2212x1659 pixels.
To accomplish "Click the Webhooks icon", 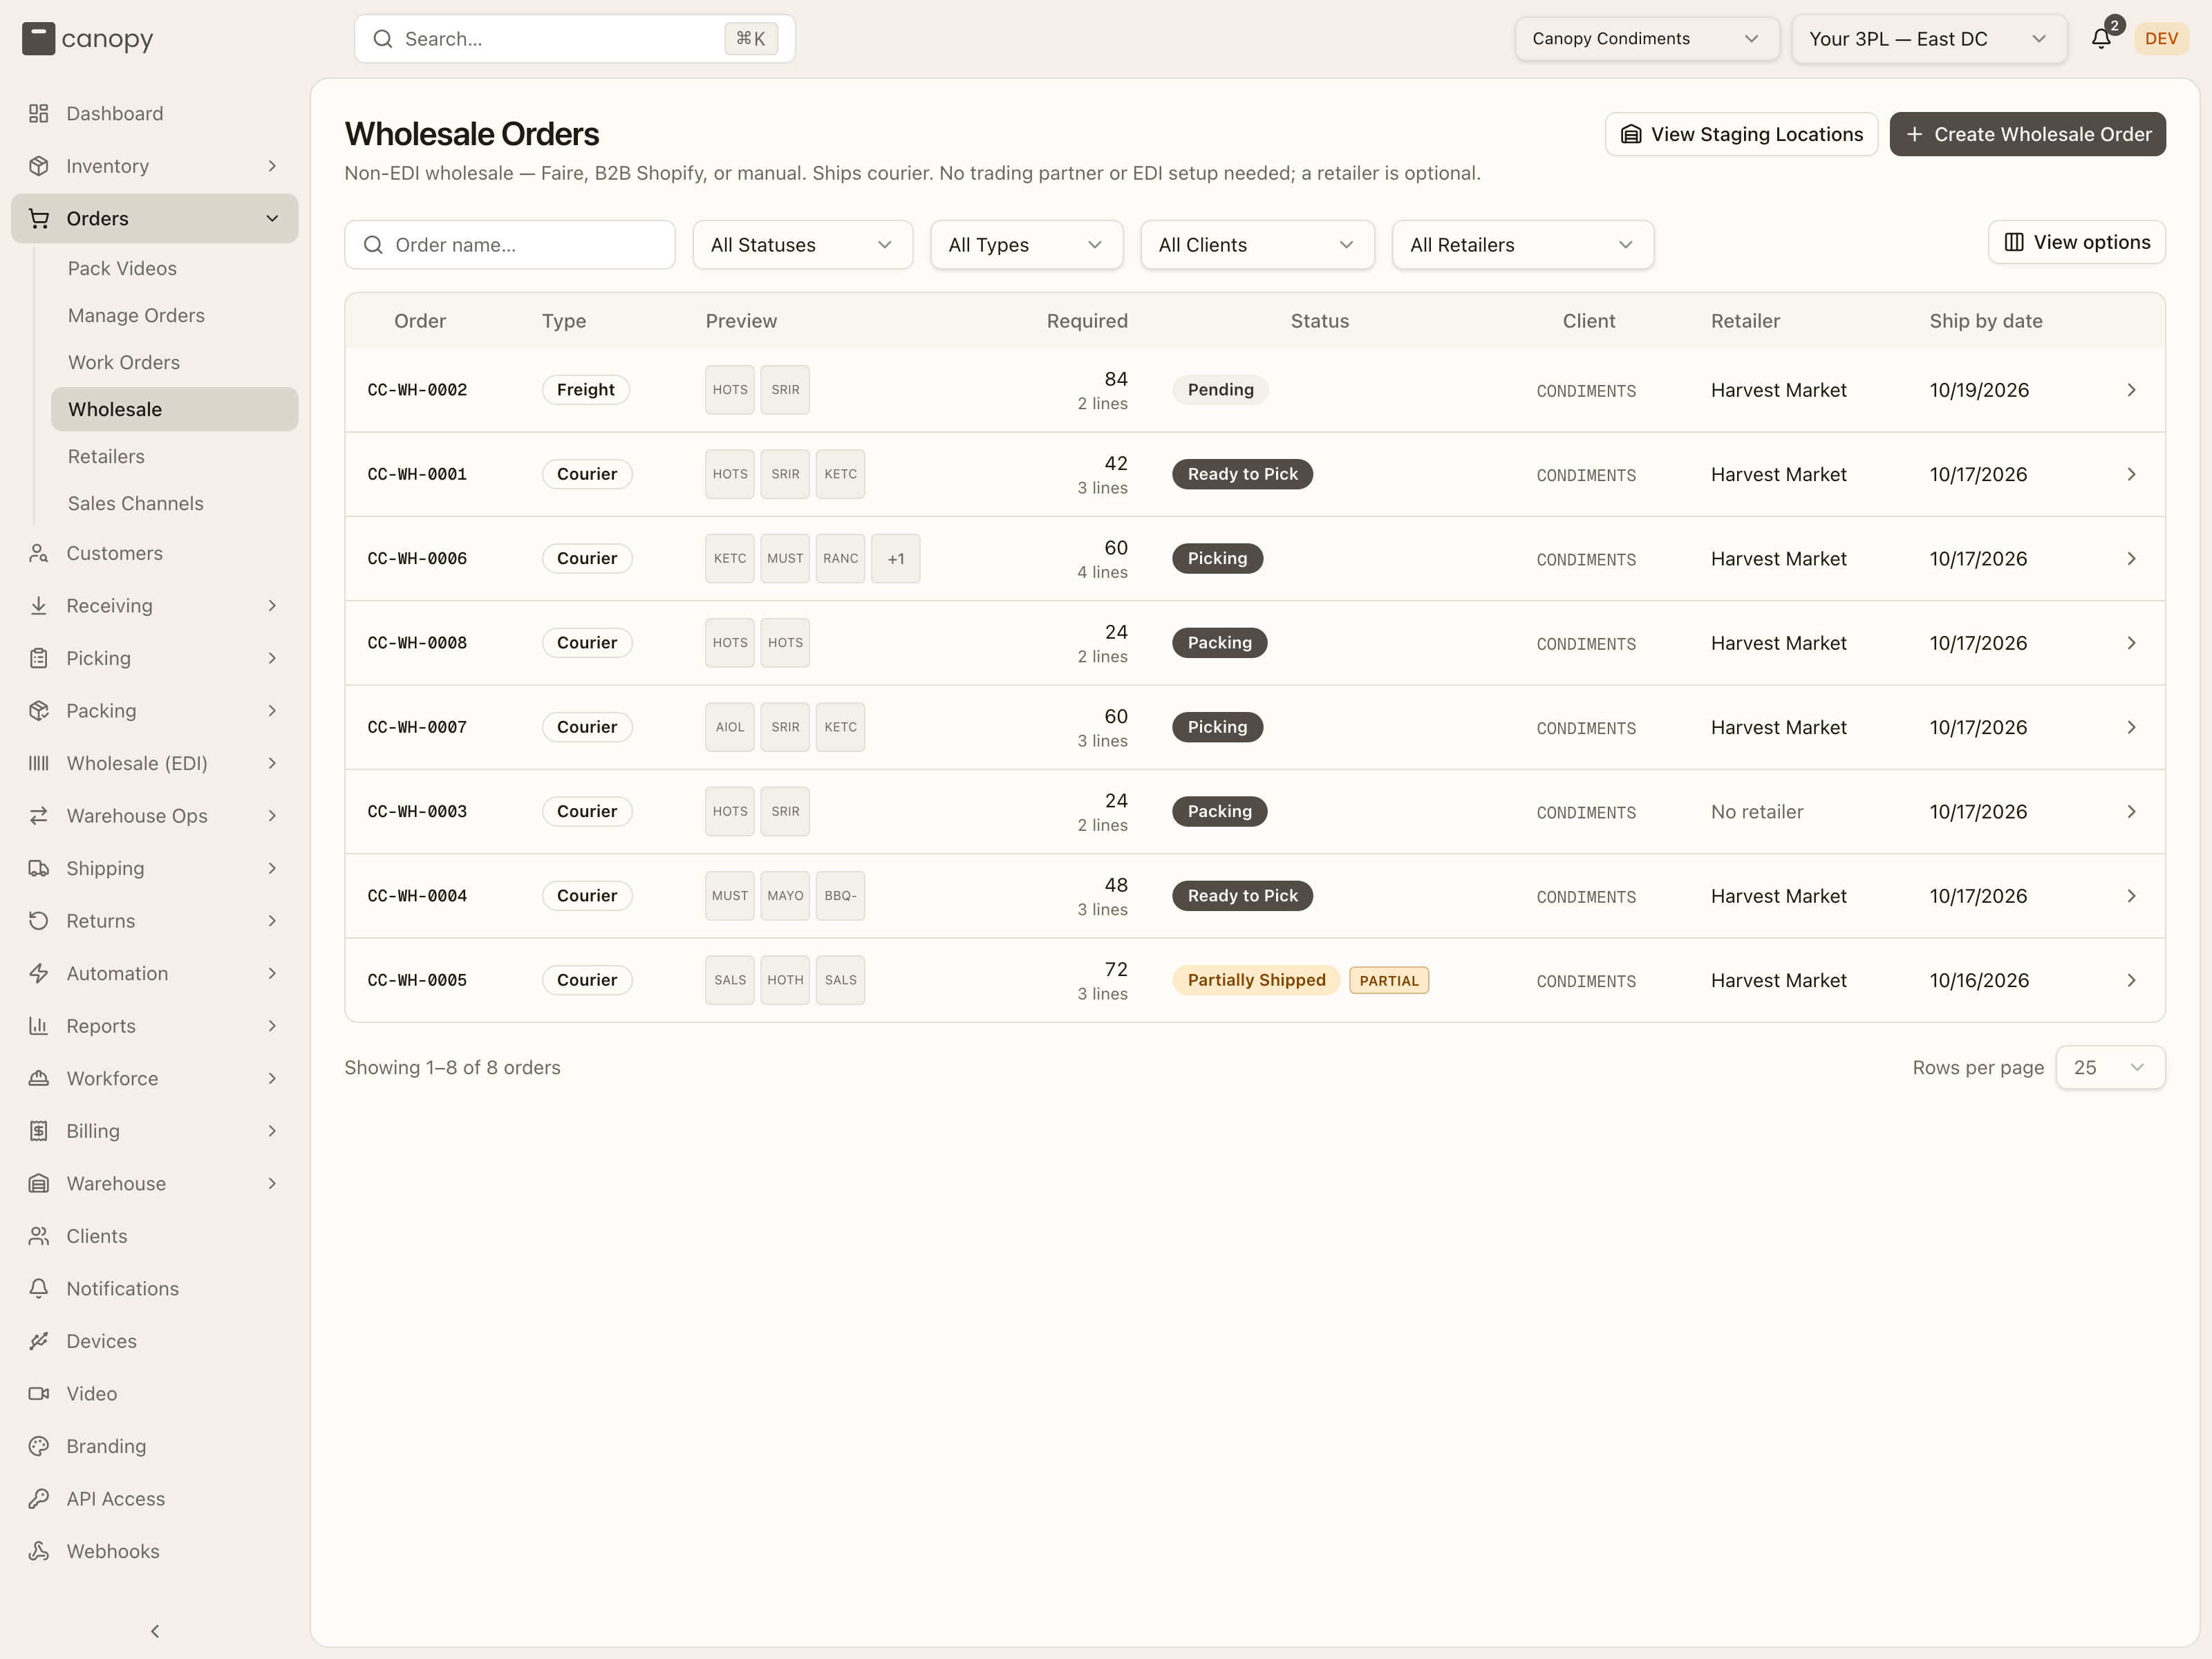I will coord(39,1551).
